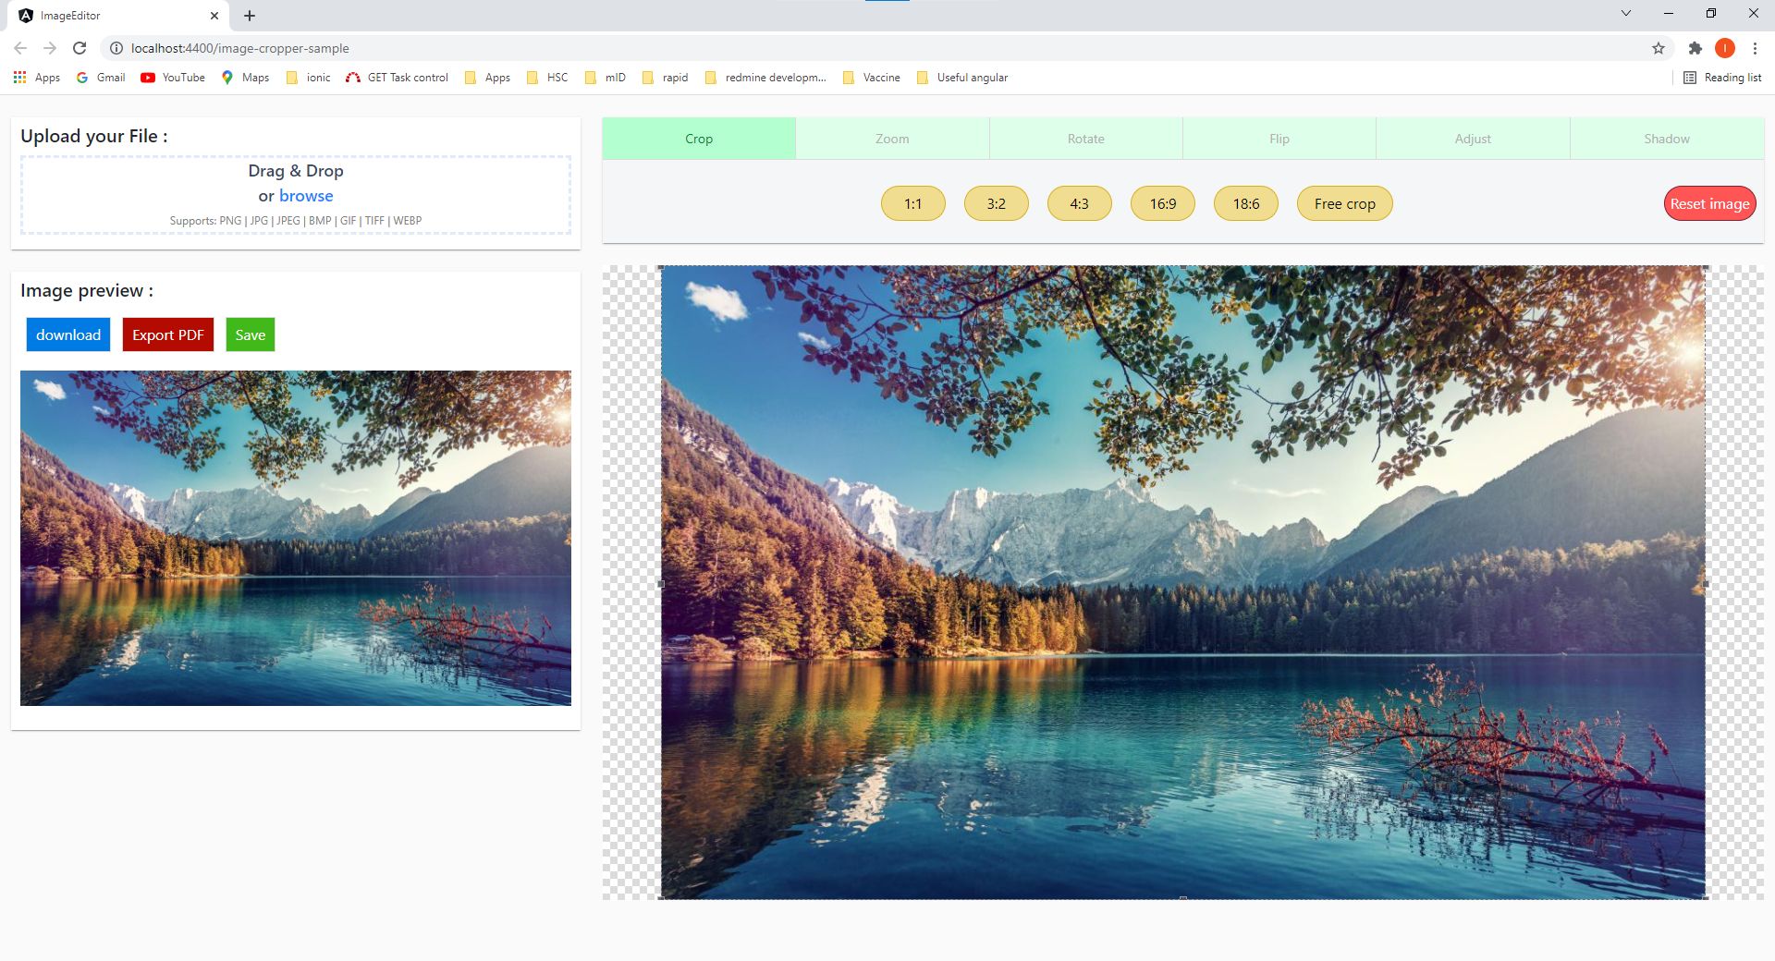Click the bottom-edge crop handle

[1183, 897]
